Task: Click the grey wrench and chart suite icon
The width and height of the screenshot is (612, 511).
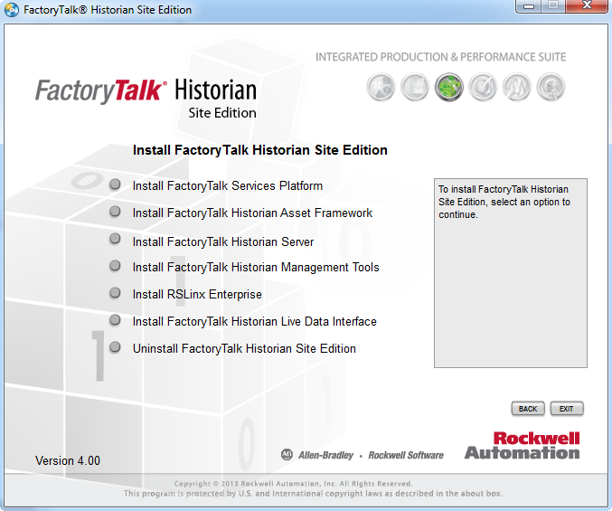Action: coord(517,87)
